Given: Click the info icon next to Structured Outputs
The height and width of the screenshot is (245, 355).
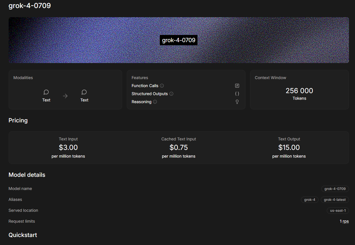Looking at the screenshot, I should [x=171, y=94].
